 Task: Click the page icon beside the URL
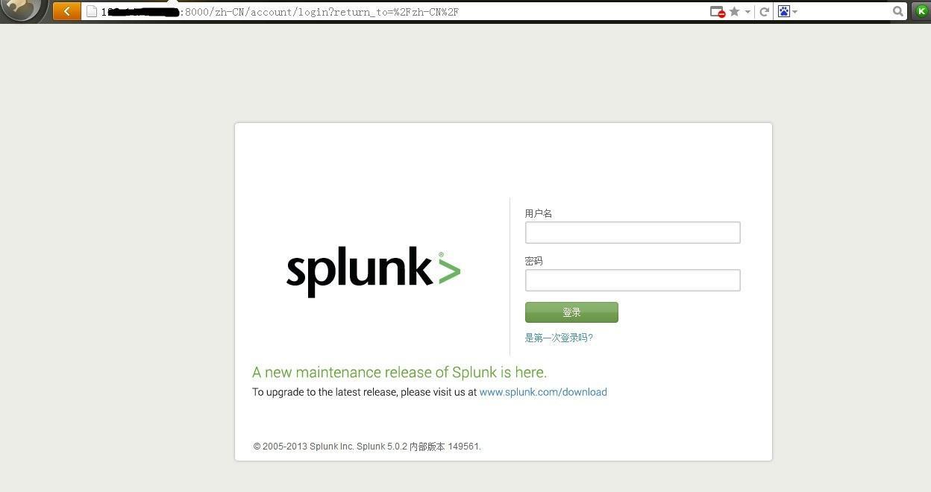92,11
